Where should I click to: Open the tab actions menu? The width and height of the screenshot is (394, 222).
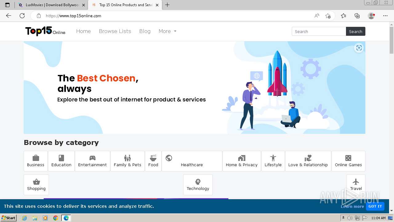tap(7, 5)
